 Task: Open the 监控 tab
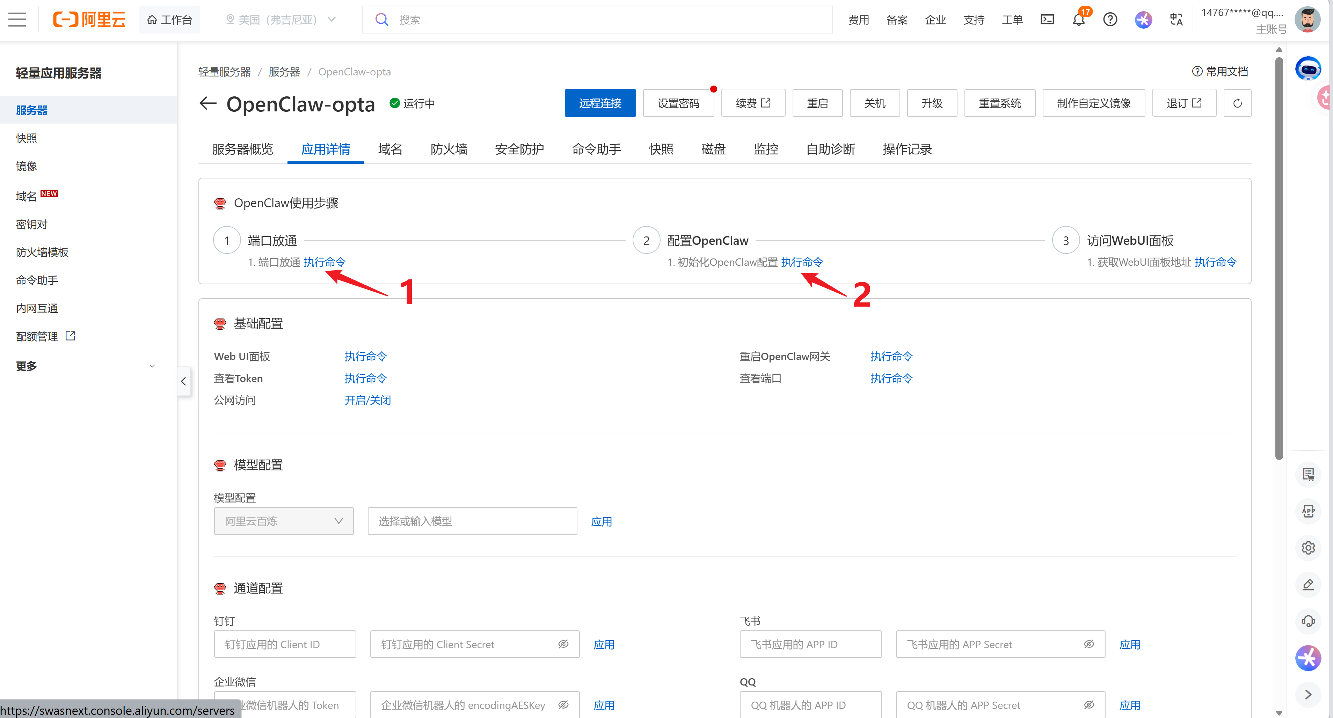click(766, 149)
